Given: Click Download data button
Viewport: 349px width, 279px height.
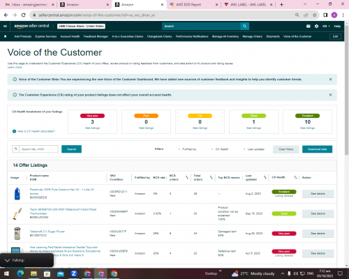Looking at the screenshot, I should click(317, 149).
